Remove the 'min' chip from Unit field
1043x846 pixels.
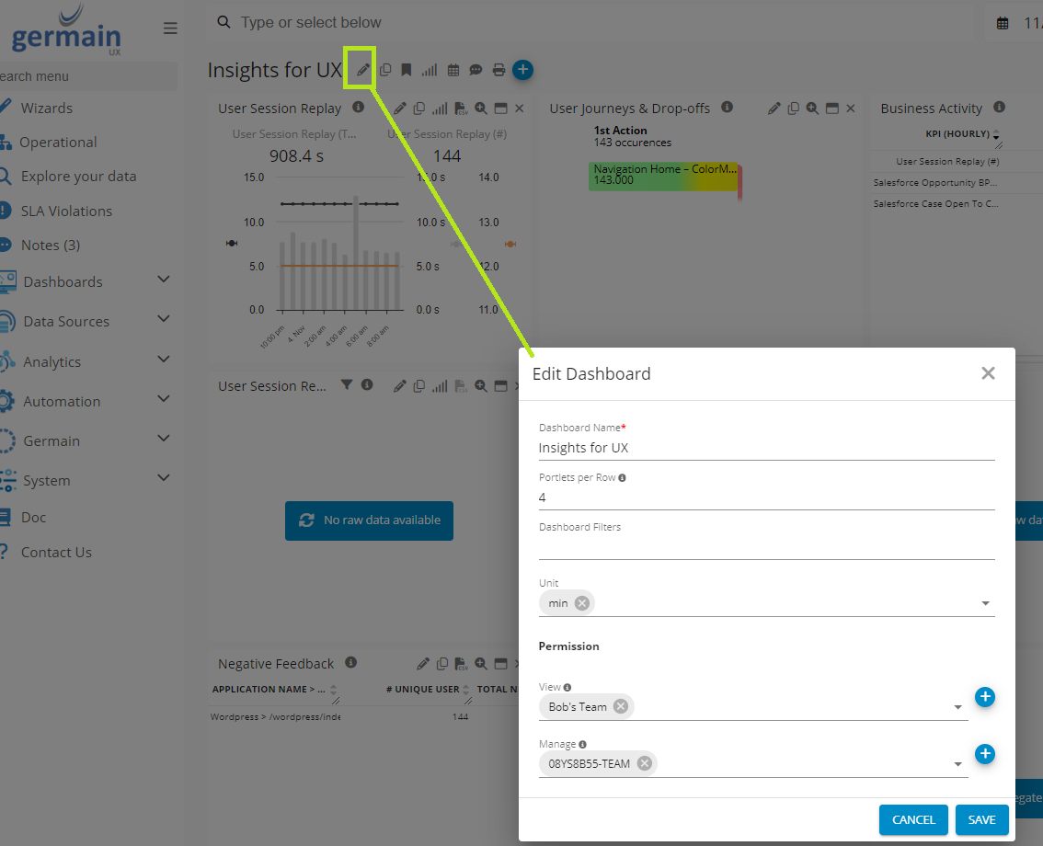point(582,603)
